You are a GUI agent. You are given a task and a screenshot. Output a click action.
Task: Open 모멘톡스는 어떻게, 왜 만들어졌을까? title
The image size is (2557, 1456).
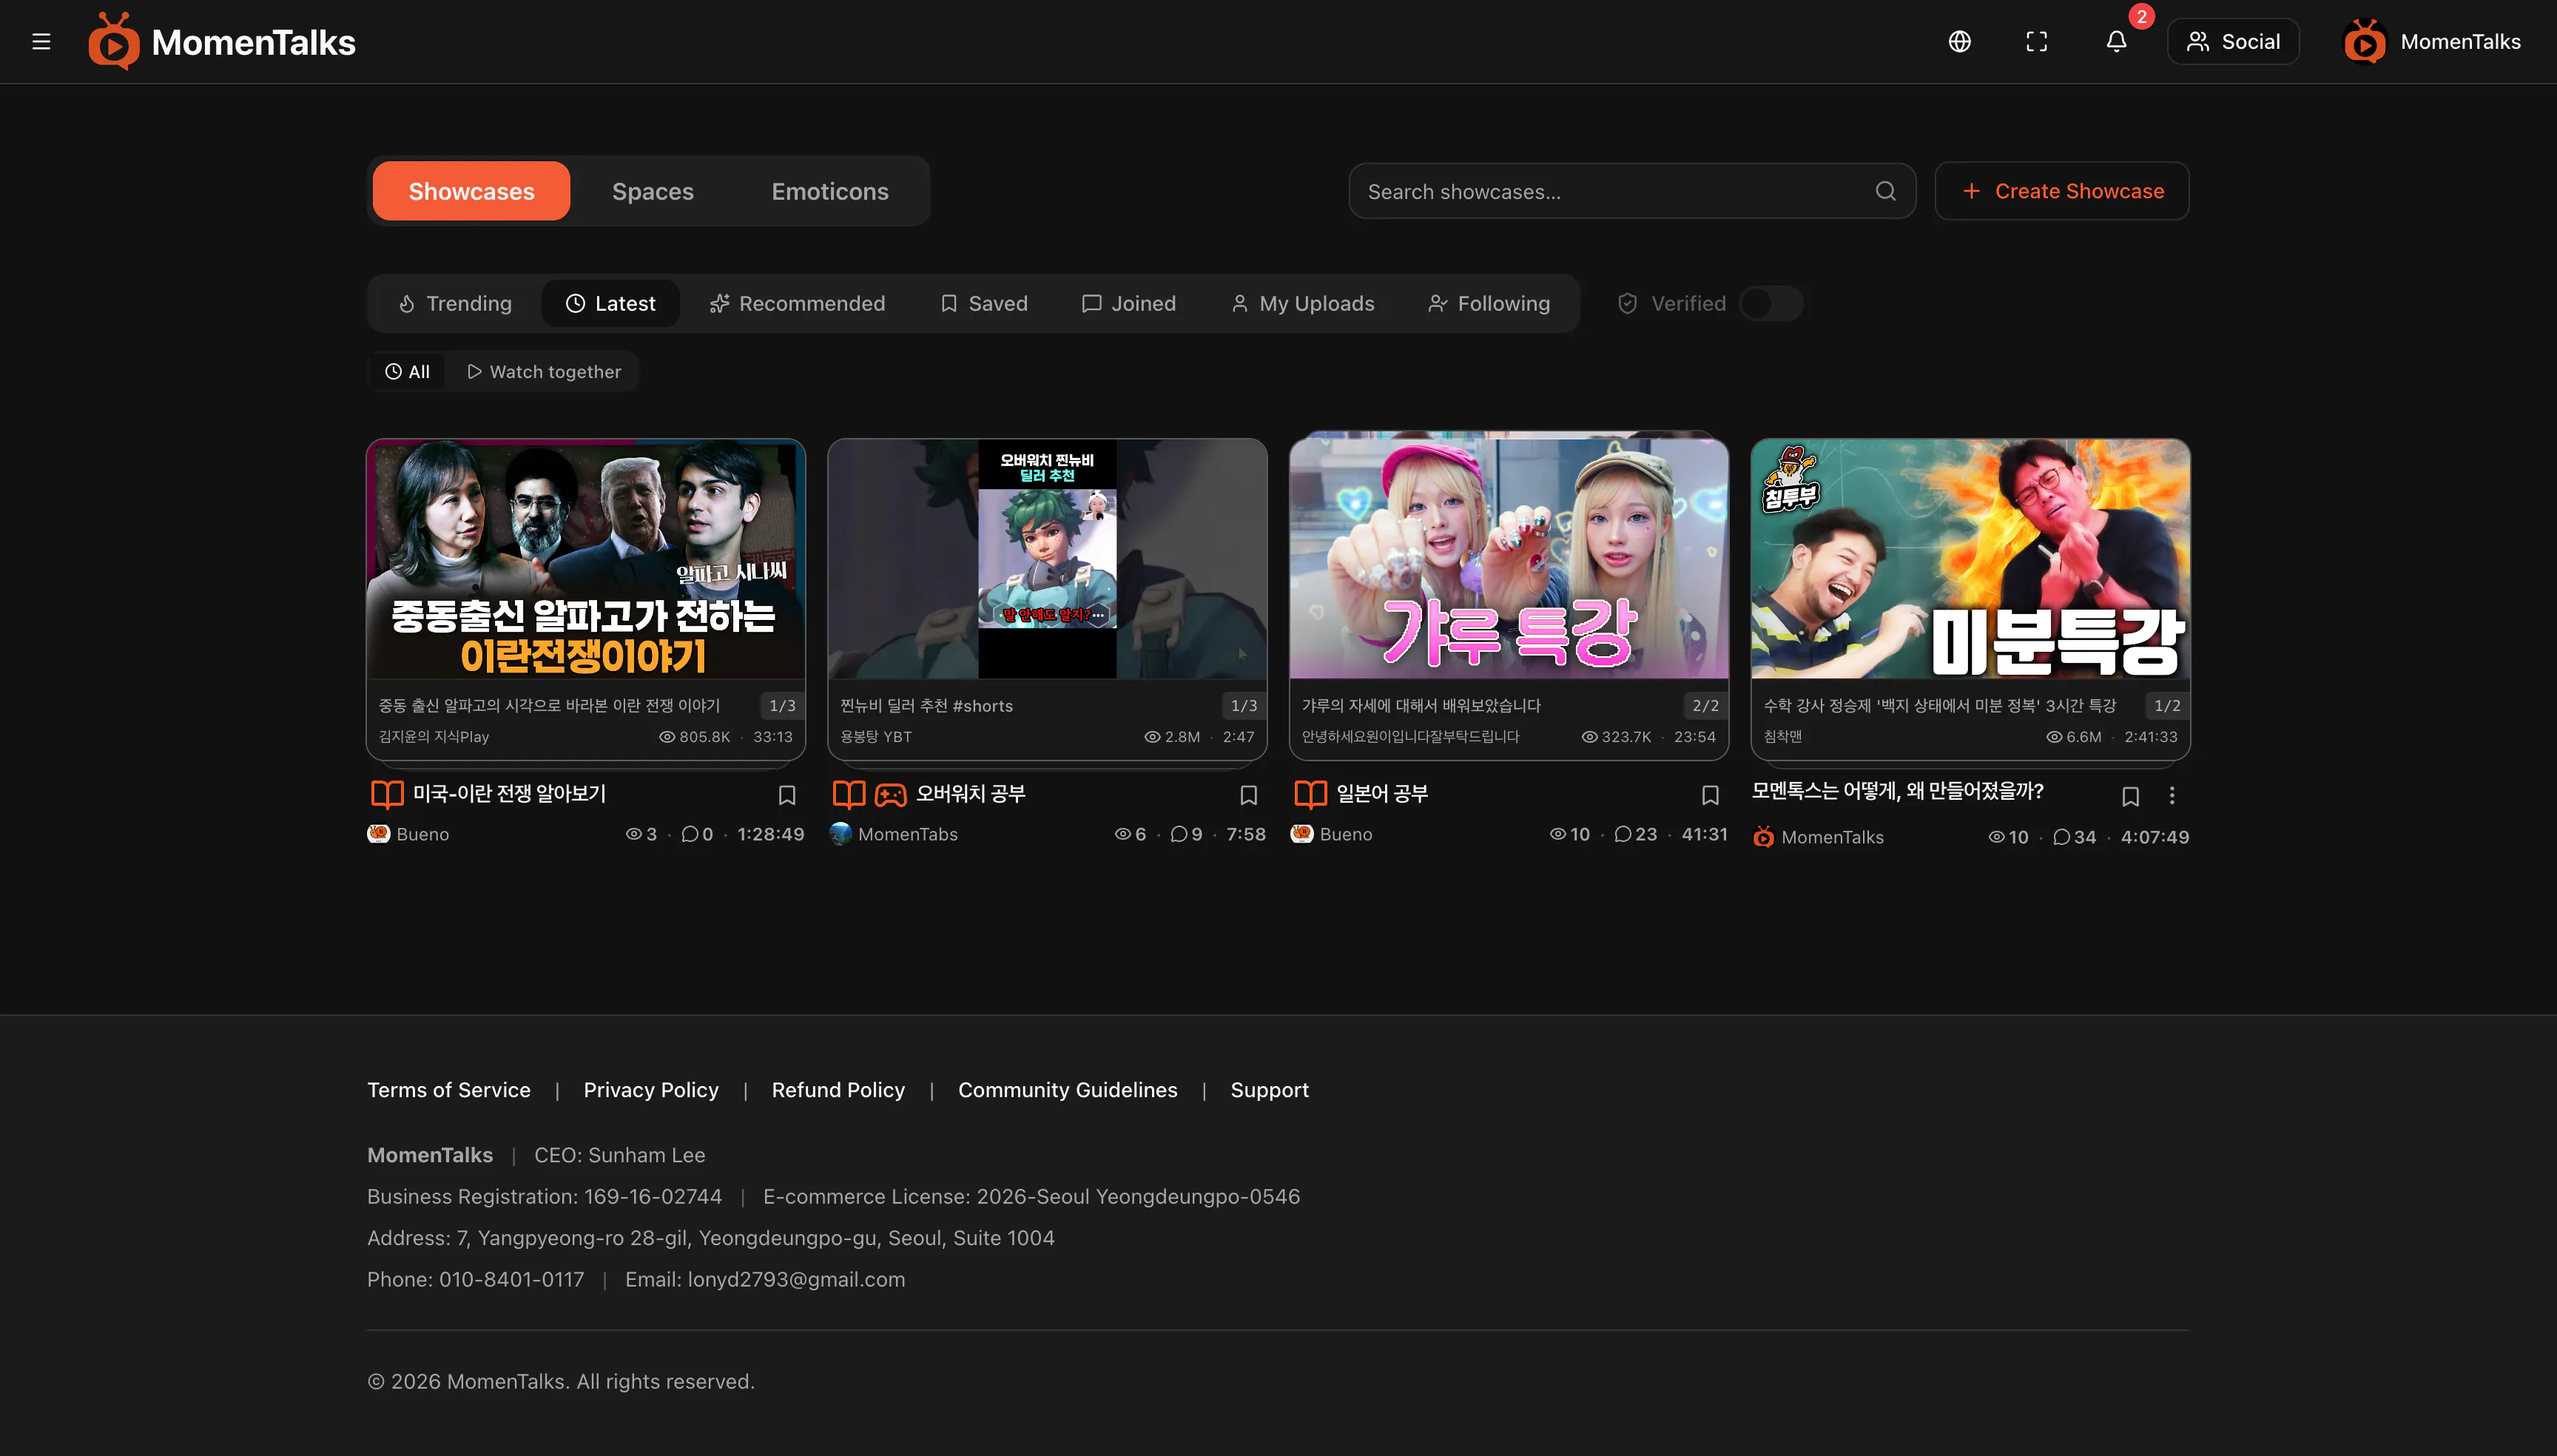(1897, 791)
